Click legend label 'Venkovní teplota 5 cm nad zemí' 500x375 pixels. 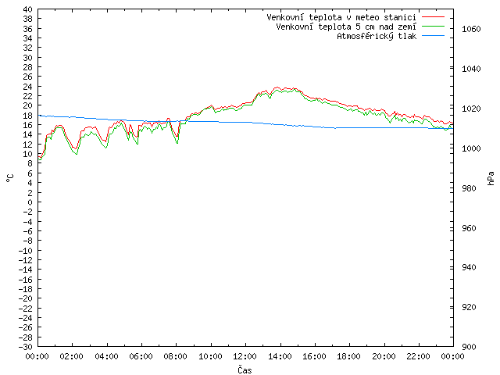tap(346, 27)
